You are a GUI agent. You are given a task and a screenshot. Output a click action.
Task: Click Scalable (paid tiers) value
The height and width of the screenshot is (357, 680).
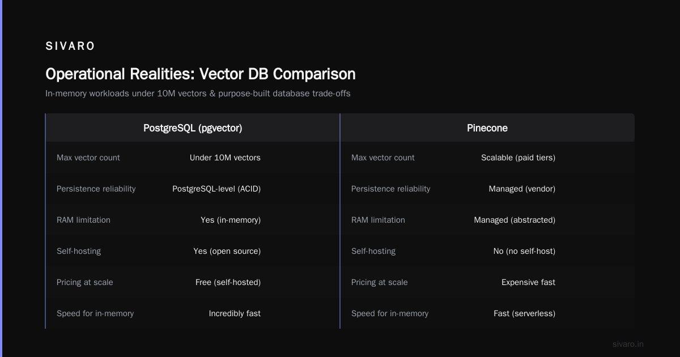click(518, 158)
